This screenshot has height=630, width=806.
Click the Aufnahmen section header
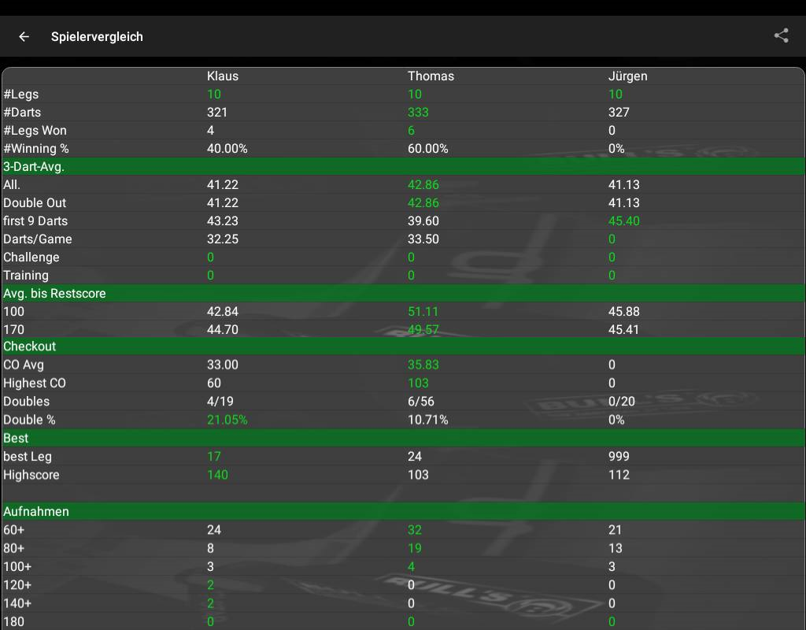click(x=36, y=512)
